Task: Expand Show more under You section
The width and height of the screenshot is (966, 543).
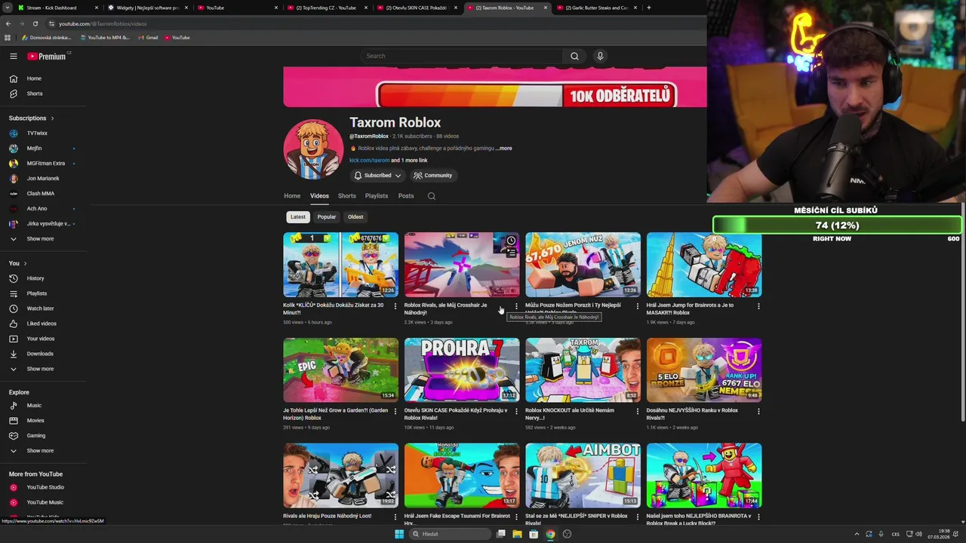Action: tap(40, 369)
